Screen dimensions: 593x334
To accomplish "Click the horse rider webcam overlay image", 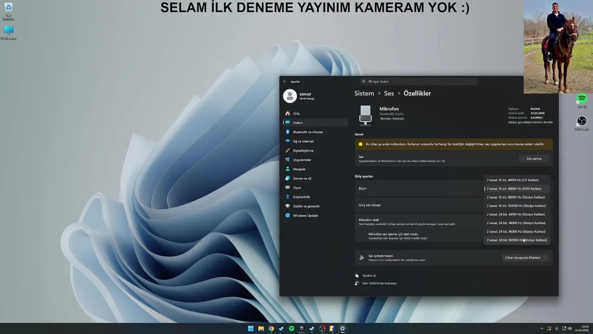I will coord(558,47).
